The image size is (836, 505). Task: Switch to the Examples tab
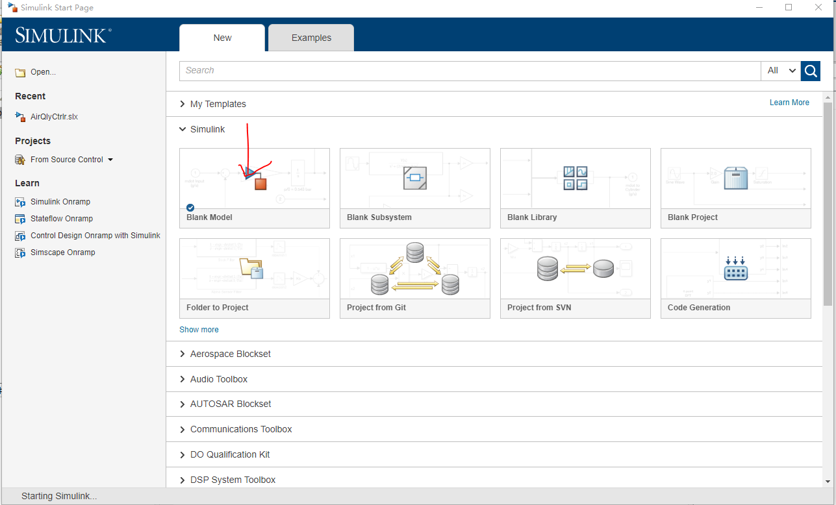click(311, 38)
